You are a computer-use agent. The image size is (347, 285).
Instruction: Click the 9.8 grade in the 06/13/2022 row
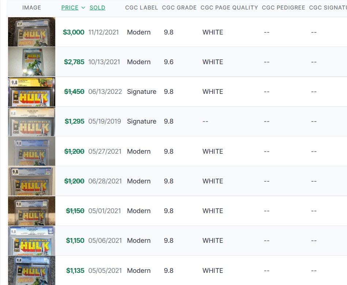(169, 92)
